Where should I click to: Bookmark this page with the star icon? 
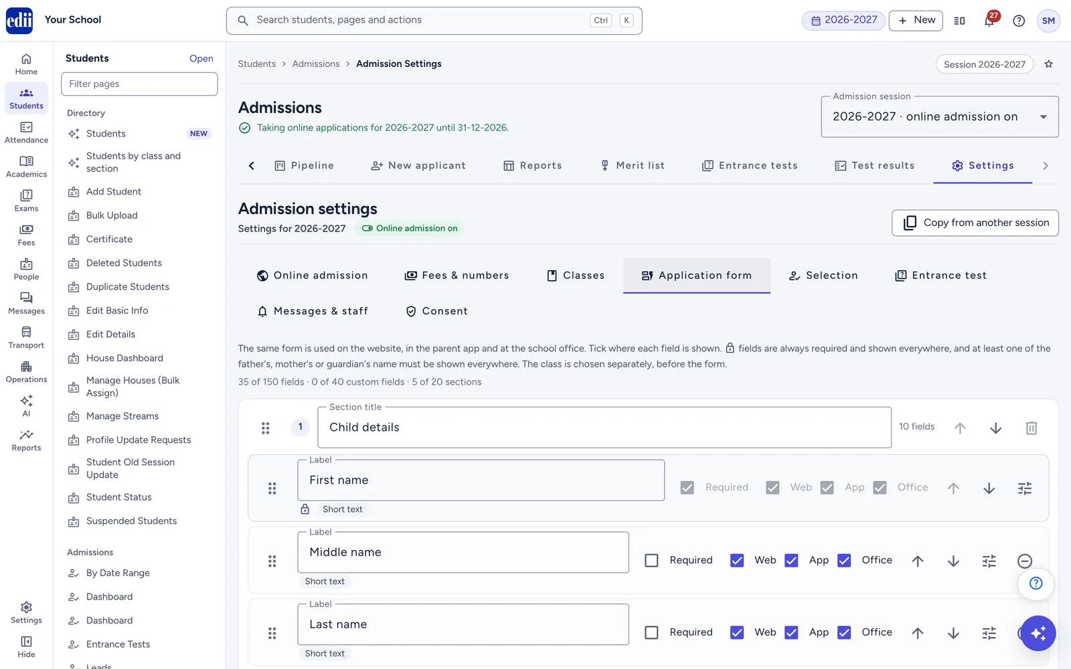[1049, 64]
